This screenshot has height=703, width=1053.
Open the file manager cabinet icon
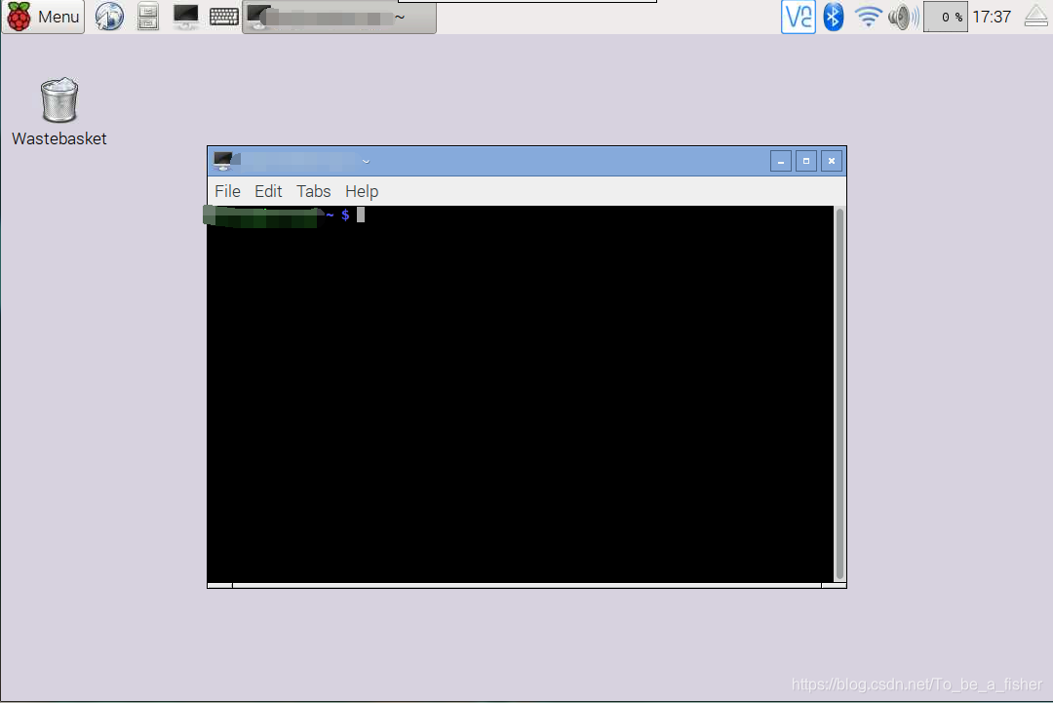148,17
